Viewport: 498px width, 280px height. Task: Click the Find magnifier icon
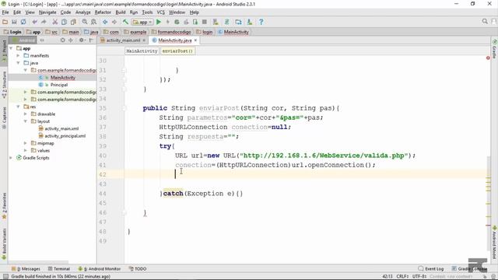[x=85, y=22]
